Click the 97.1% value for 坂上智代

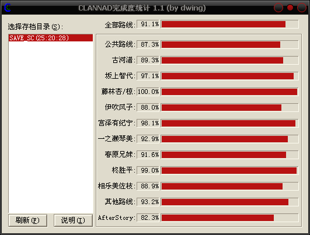148,76
